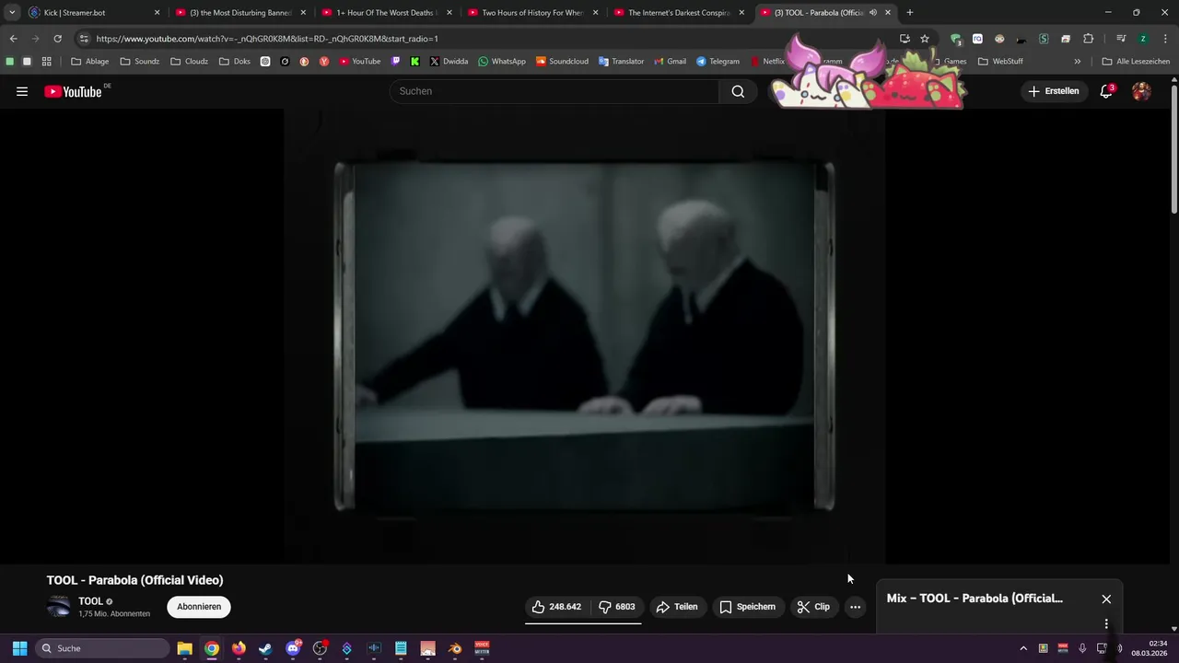Open the TOOL channel avatar
This screenshot has width=1179, height=663.
coord(59,607)
